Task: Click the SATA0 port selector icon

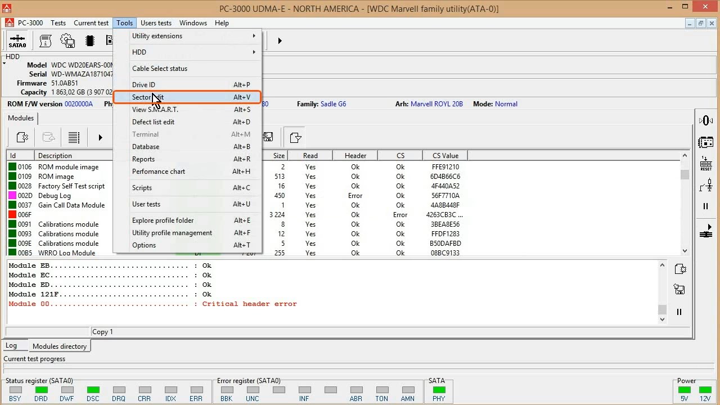Action: click(17, 40)
